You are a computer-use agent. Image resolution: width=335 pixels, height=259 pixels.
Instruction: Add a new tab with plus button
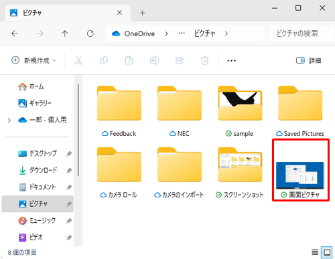(143, 13)
